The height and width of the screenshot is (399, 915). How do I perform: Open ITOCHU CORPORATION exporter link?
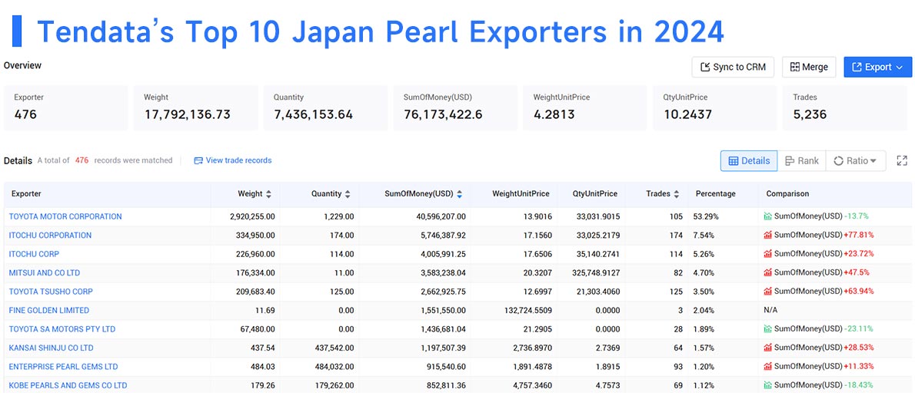click(x=50, y=236)
